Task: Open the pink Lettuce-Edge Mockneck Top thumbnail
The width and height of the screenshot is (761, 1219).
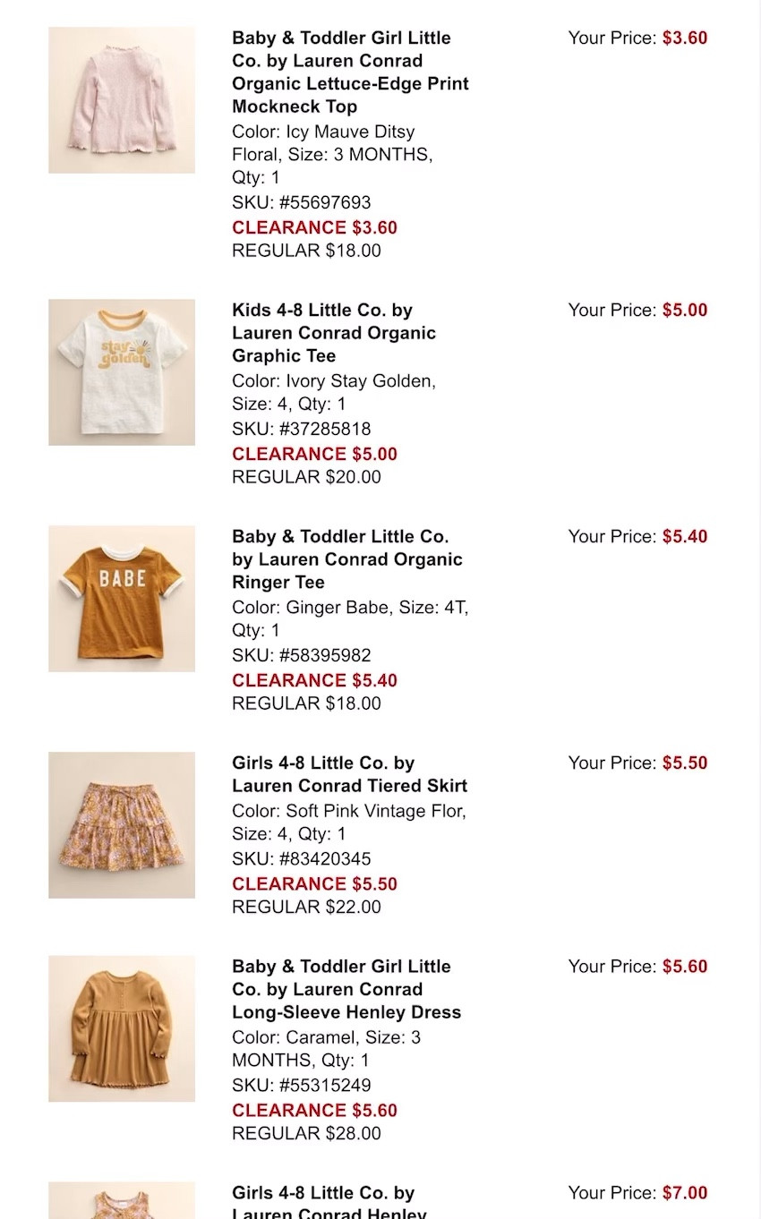Action: (122, 99)
